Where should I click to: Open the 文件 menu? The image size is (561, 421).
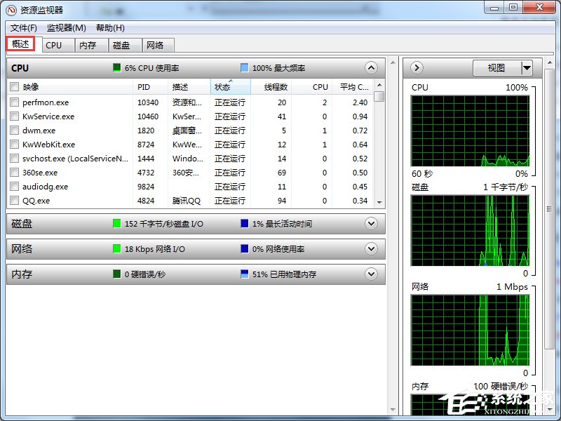coord(21,28)
